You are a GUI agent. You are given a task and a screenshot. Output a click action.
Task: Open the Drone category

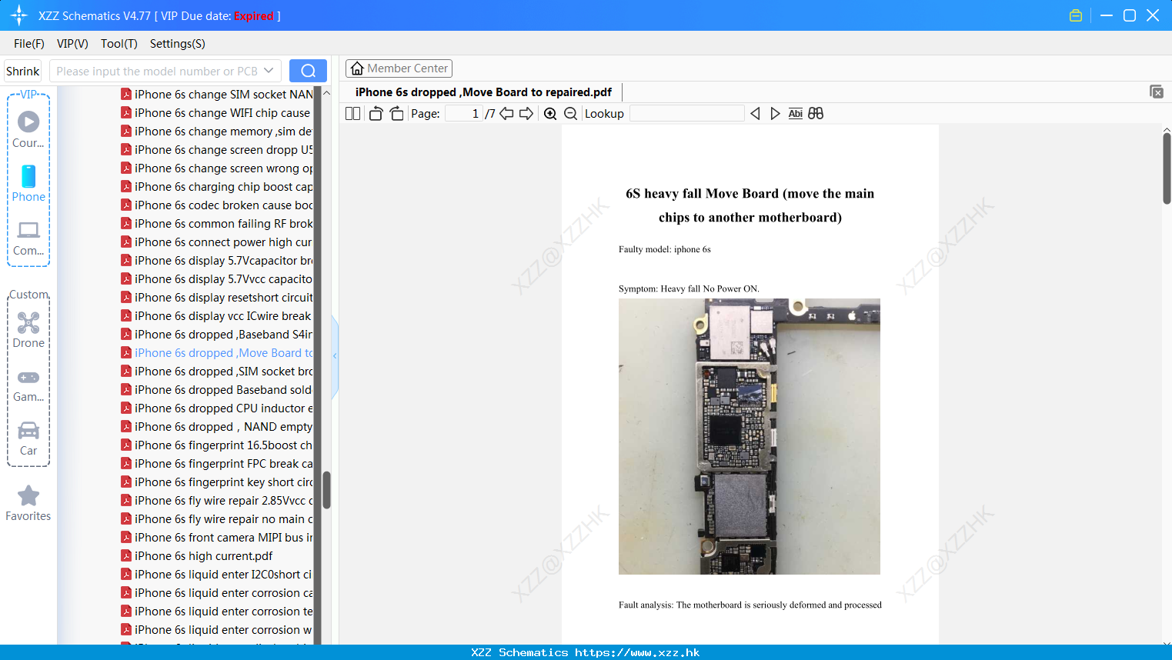[x=28, y=329]
